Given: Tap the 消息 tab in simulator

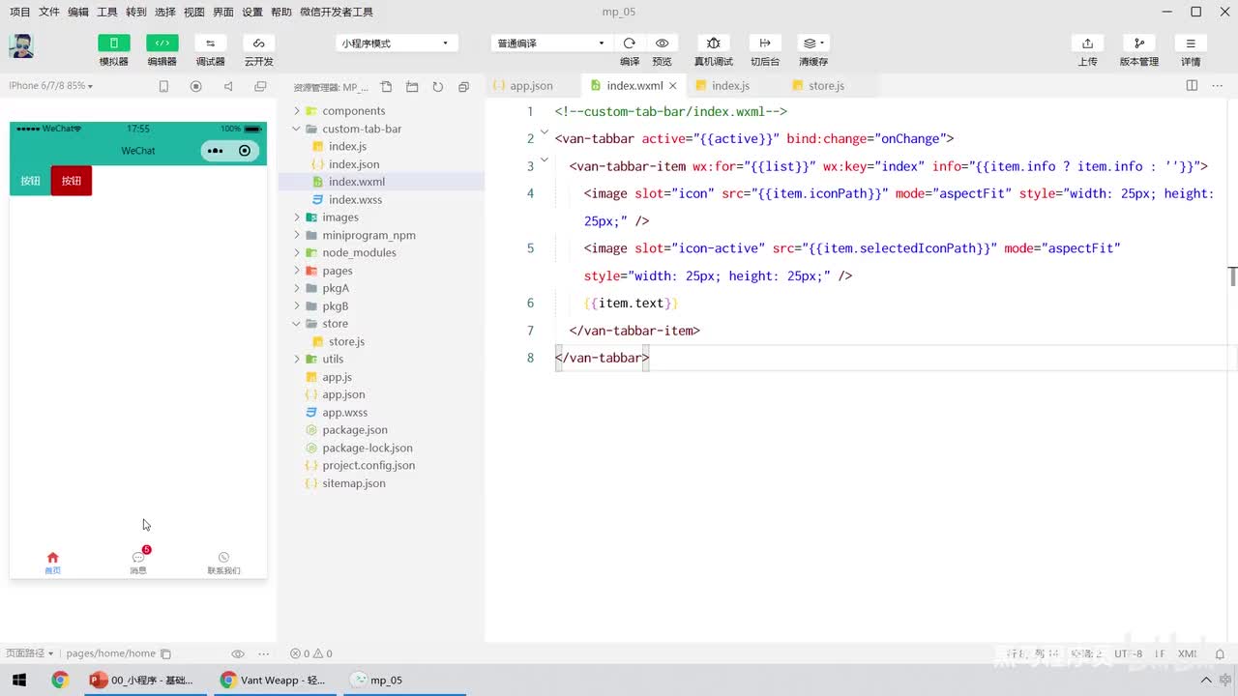Looking at the screenshot, I should tap(138, 562).
